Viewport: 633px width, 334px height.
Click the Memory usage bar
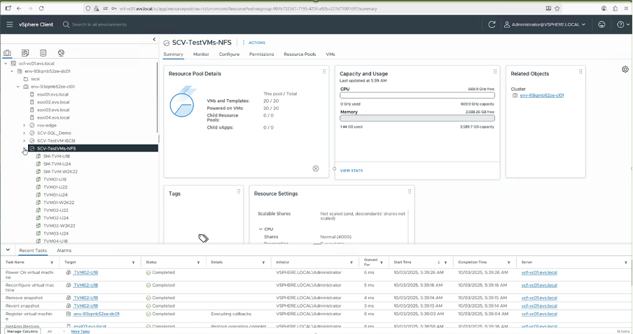[417, 119]
